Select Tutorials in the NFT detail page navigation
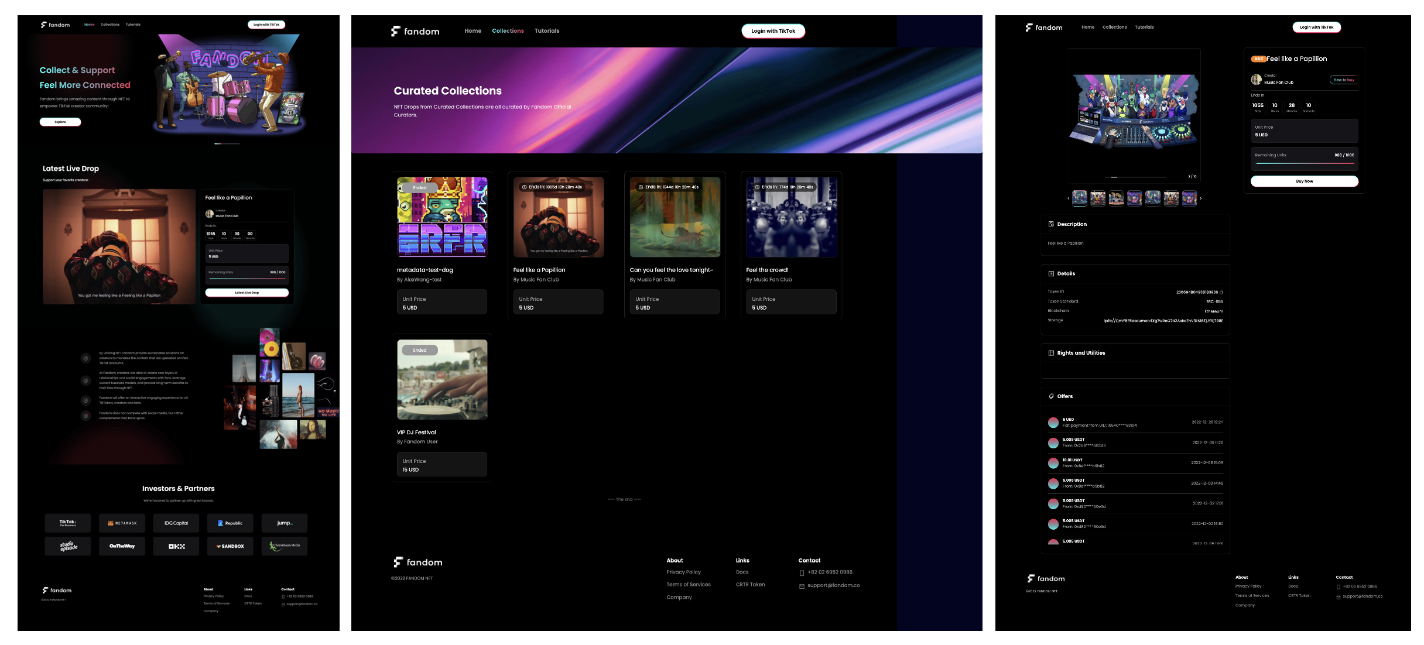 tap(1144, 27)
